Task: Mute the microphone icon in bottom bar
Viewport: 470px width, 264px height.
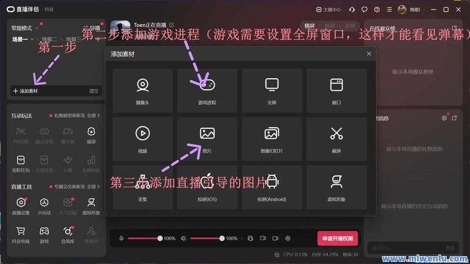Action: click(121, 239)
